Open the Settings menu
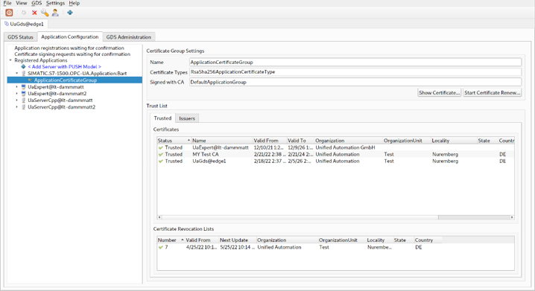The width and height of the screenshot is (535, 291). pyautogui.click(x=55, y=3)
